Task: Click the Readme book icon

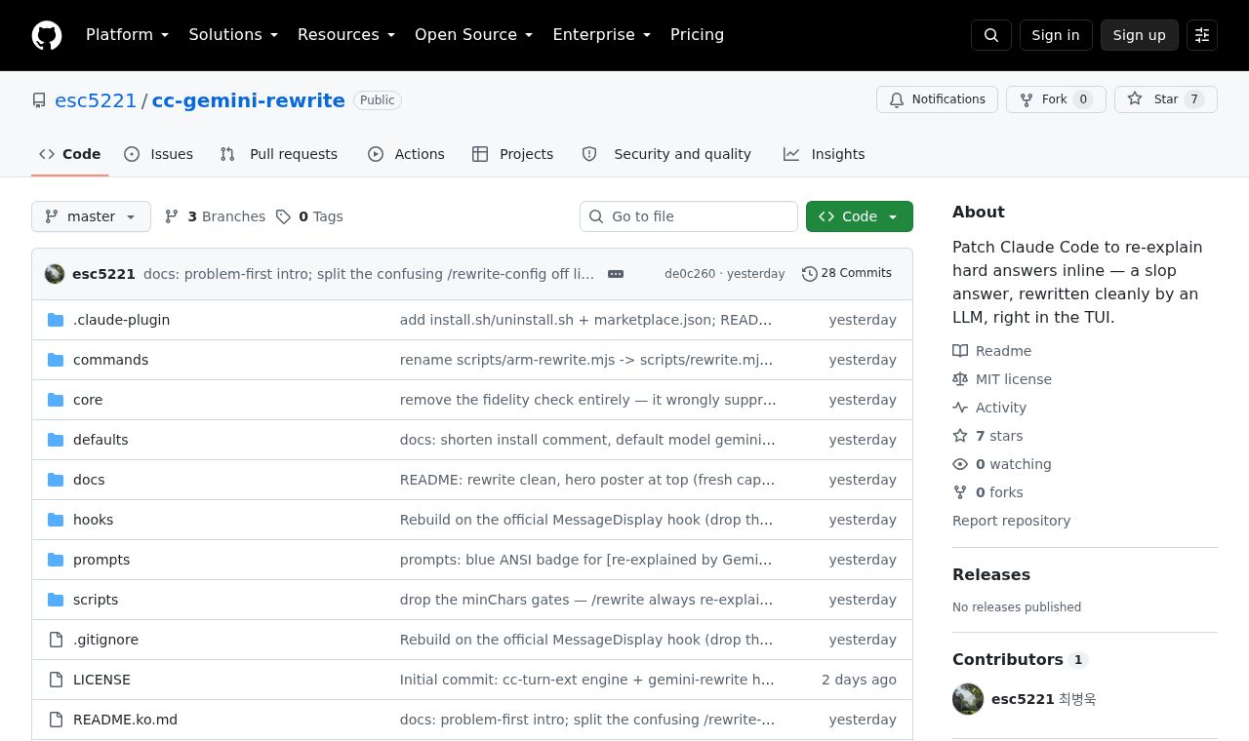Action: coord(960,351)
